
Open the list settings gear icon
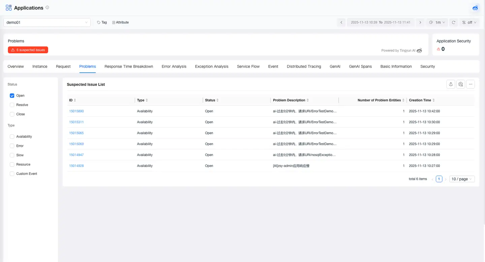pyautogui.click(x=461, y=85)
